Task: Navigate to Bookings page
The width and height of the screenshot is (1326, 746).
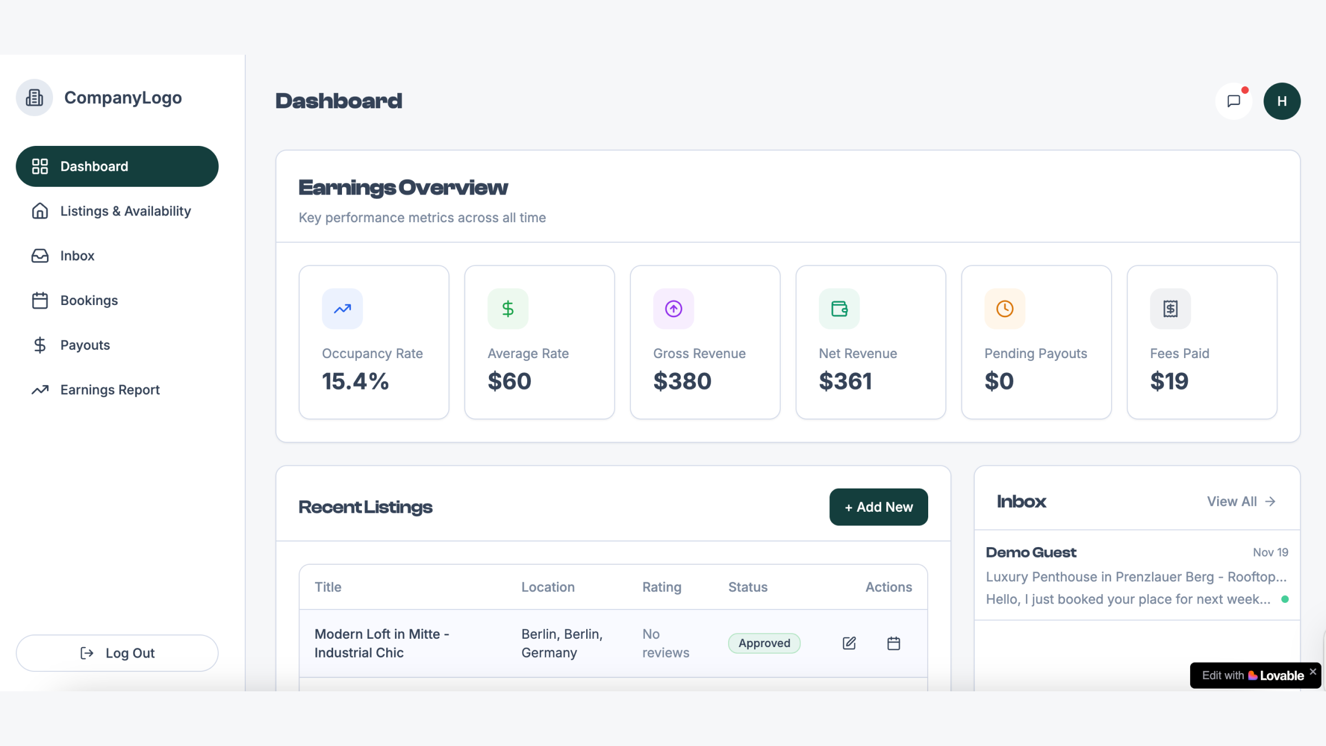Action: tap(89, 301)
